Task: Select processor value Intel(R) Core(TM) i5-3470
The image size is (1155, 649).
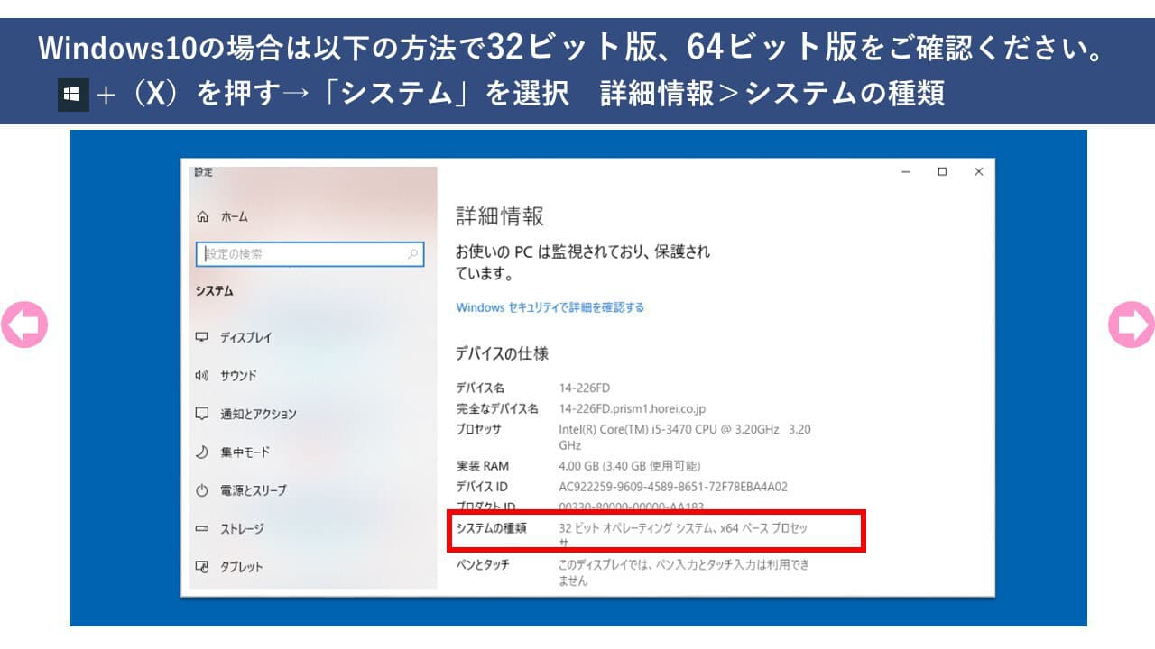Action: [685, 437]
